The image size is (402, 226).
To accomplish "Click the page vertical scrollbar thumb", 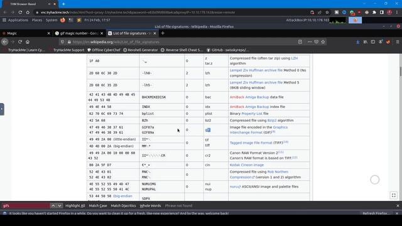I will pos(400,72).
